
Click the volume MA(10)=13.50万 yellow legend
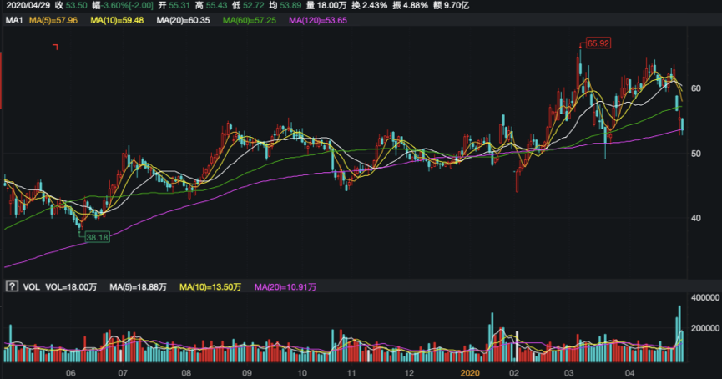pos(210,286)
